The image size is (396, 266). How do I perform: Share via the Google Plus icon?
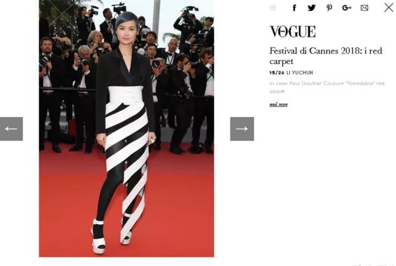coord(346,8)
